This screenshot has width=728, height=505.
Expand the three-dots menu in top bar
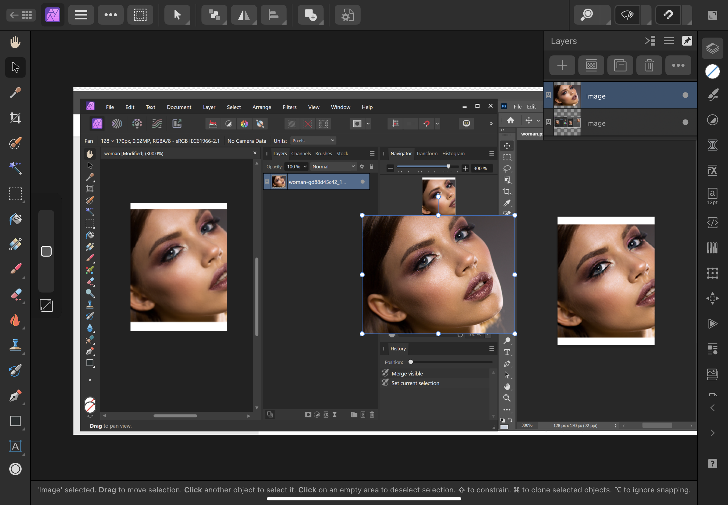[x=111, y=15]
